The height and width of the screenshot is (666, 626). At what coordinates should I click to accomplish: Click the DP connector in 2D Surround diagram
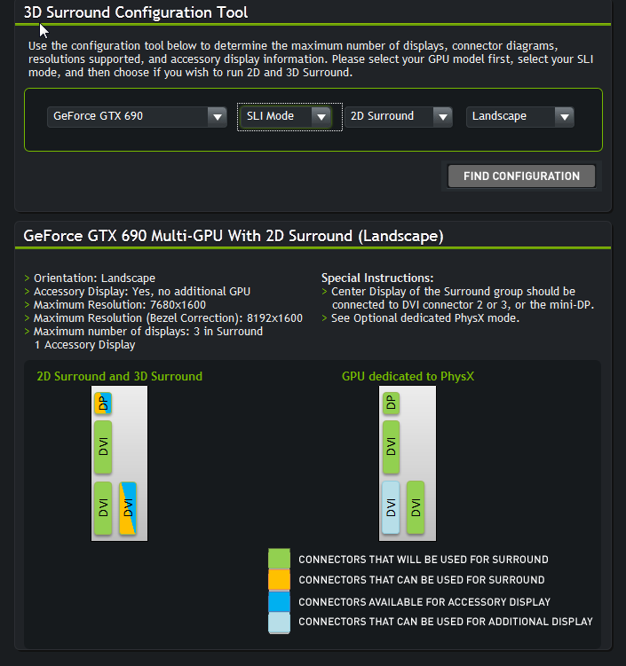(103, 404)
